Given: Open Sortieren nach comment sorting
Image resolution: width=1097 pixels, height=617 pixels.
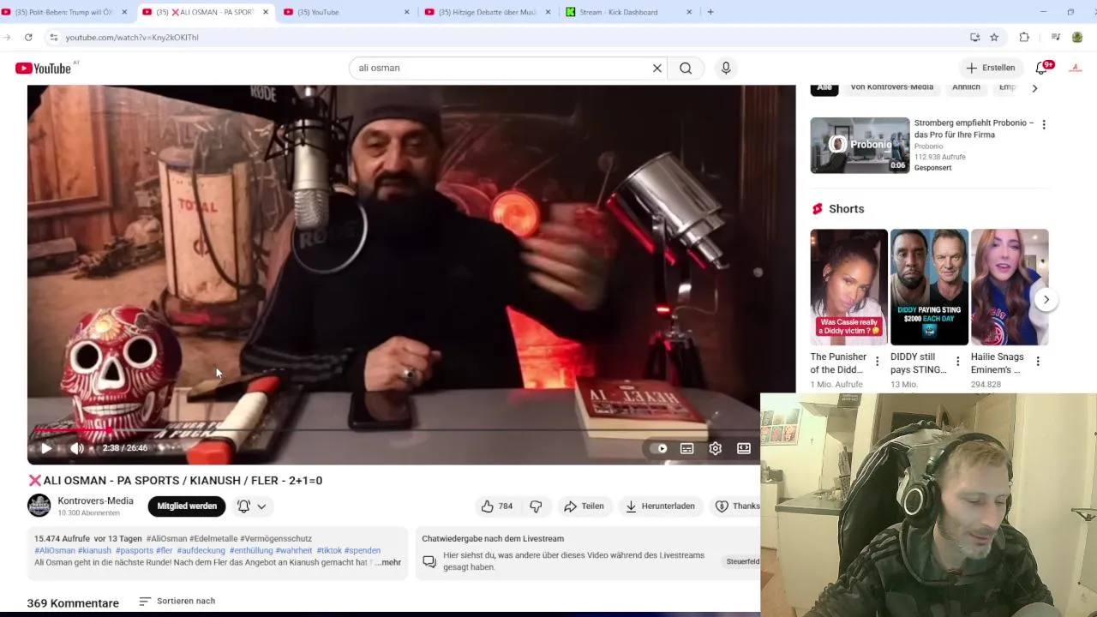Looking at the screenshot, I should coord(177,602).
